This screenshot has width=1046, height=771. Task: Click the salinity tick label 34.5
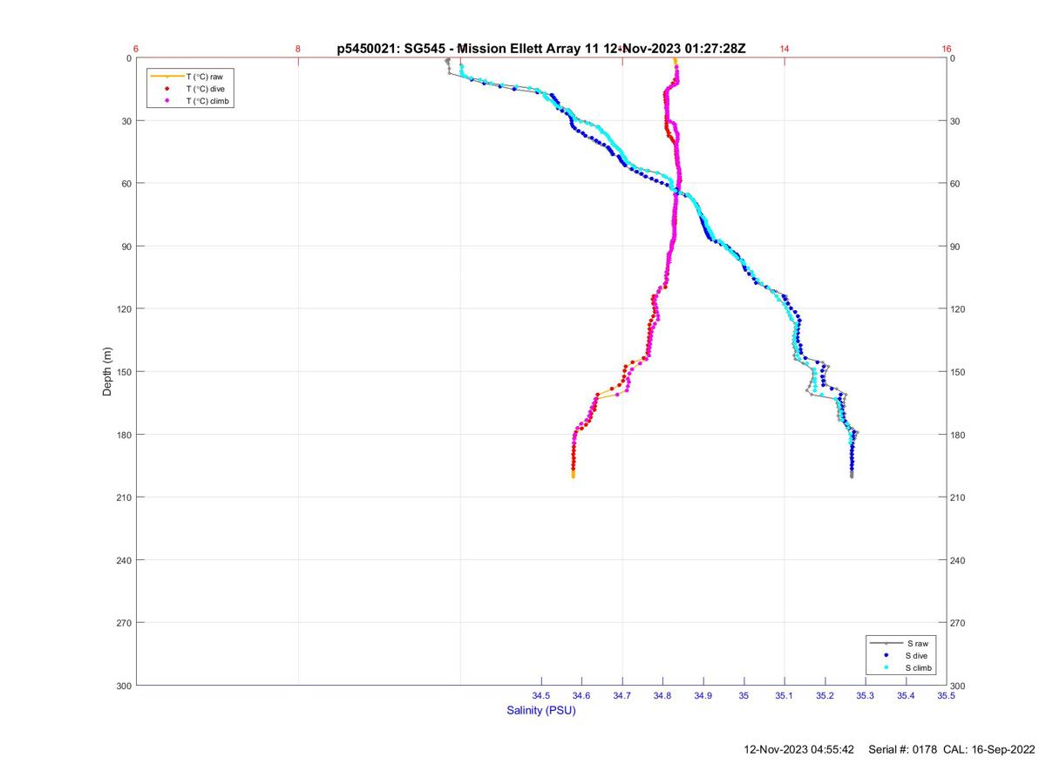[x=541, y=696]
